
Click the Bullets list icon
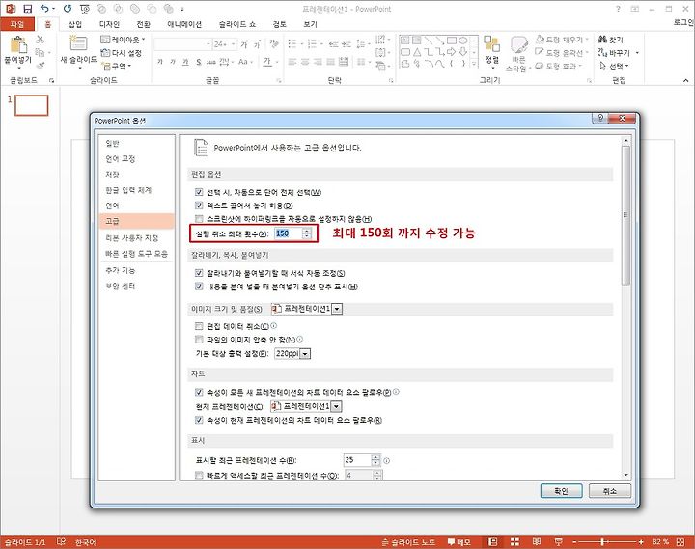tap(292, 43)
